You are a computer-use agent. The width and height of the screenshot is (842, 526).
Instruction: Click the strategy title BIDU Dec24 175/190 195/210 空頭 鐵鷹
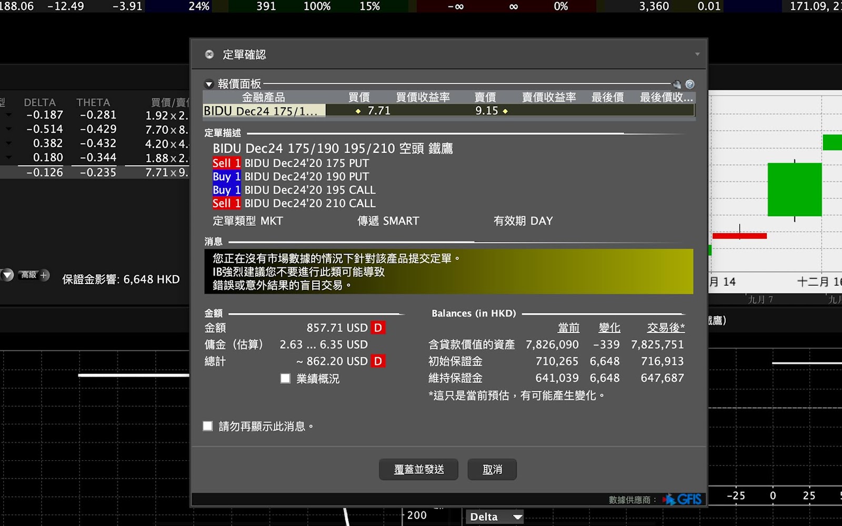coord(333,149)
